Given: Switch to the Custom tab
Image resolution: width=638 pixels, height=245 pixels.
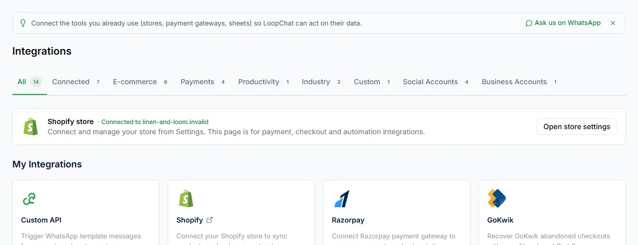Looking at the screenshot, I should click(x=372, y=82).
